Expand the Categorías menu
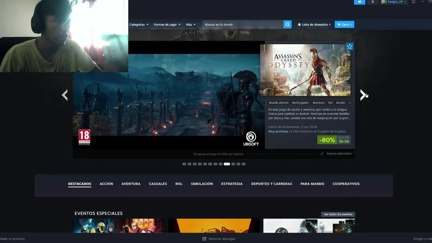Viewport: 432px width, 243px height. (x=139, y=24)
